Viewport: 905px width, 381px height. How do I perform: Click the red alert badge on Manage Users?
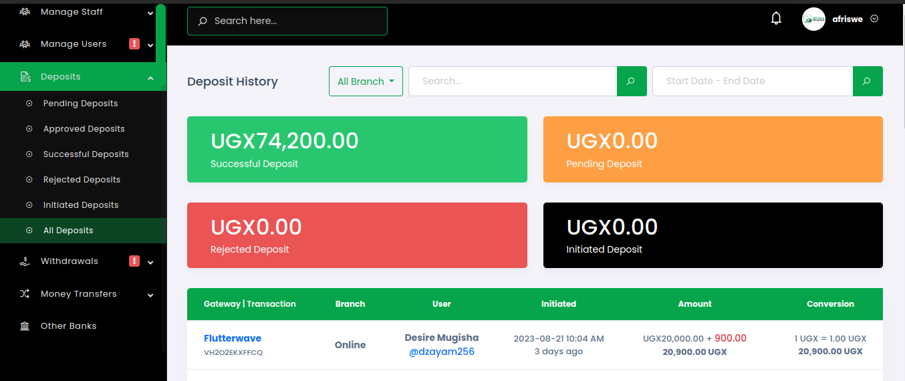click(134, 44)
